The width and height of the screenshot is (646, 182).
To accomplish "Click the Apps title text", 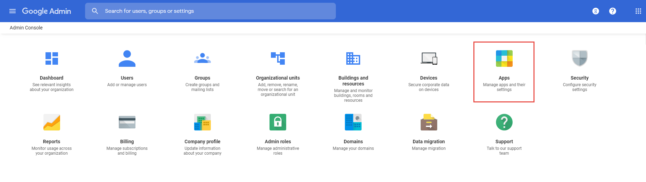I will click(504, 78).
